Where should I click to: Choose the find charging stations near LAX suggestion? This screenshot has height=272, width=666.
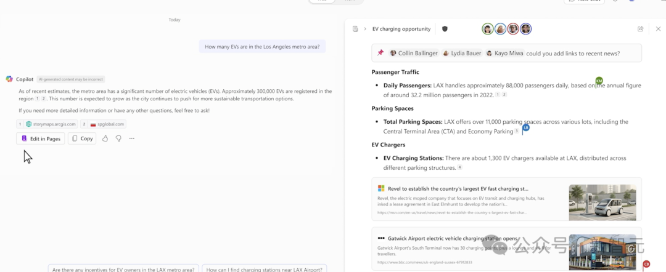(265, 270)
